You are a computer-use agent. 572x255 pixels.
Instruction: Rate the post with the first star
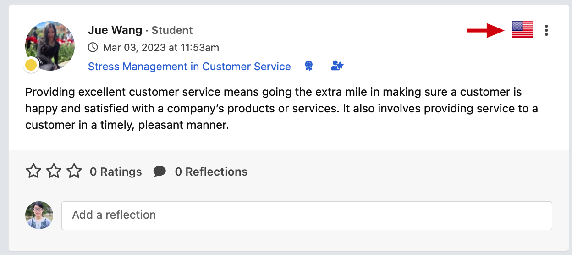pyautogui.click(x=33, y=172)
